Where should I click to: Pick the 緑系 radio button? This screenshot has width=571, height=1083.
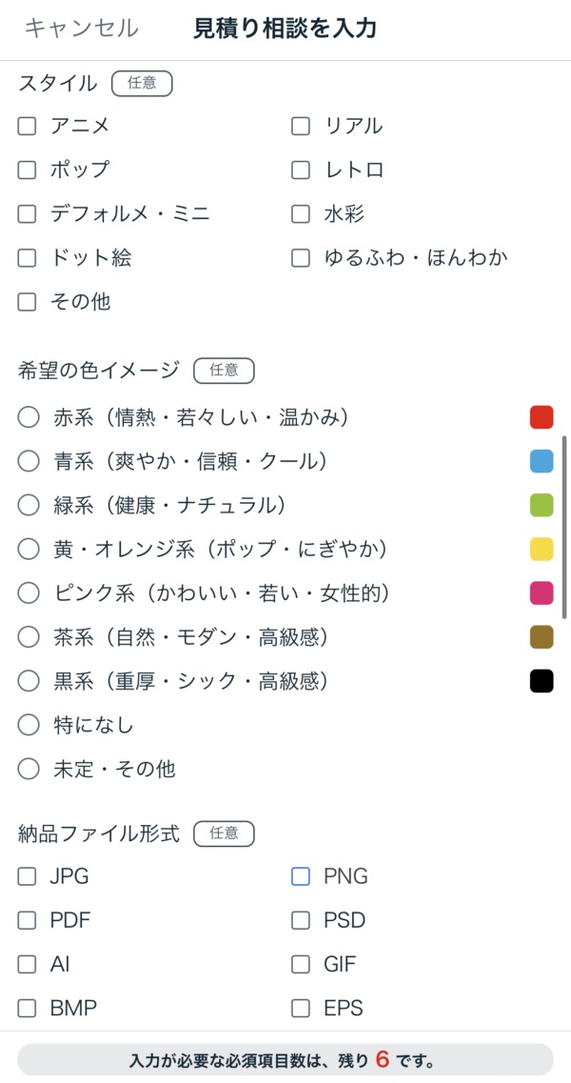click(29, 505)
